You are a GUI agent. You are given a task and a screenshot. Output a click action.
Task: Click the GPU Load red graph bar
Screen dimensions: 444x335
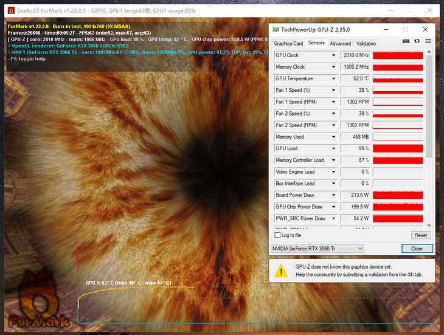pyautogui.click(x=397, y=148)
